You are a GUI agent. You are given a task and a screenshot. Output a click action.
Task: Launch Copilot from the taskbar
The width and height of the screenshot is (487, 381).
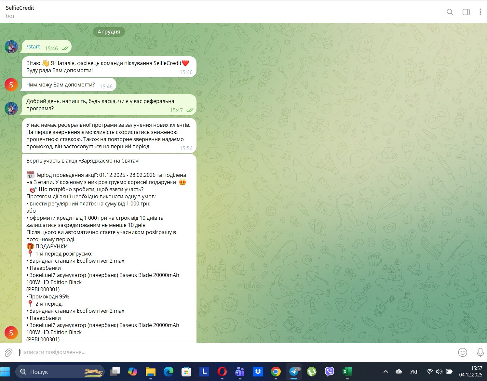click(x=133, y=372)
